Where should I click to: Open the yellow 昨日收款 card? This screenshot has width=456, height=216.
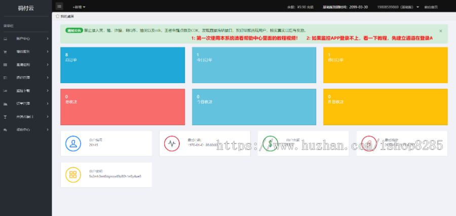pyautogui.click(x=386, y=107)
